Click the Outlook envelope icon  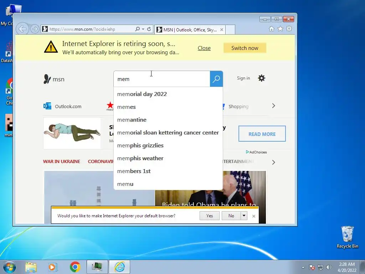(47, 106)
